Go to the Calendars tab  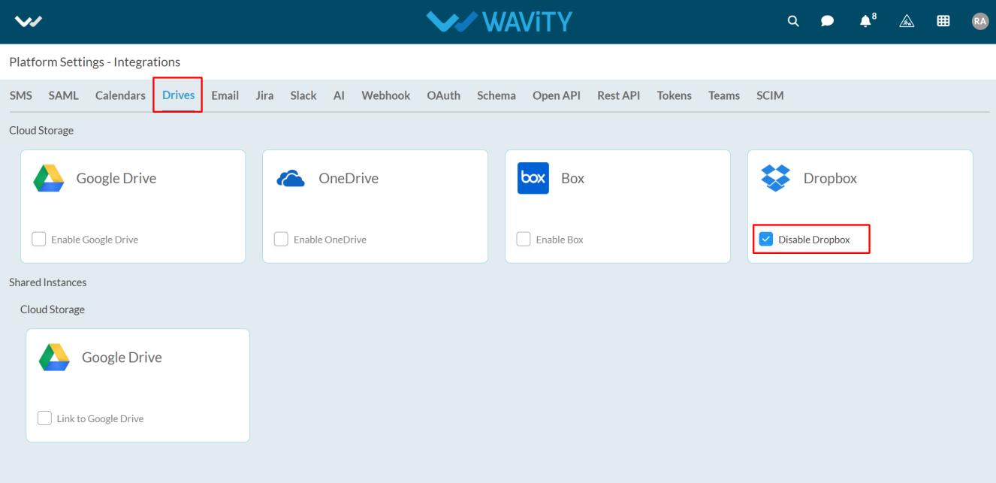[120, 95]
